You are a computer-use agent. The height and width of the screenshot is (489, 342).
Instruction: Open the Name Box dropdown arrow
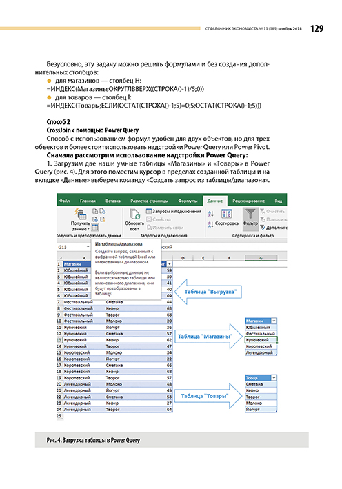coord(88,247)
